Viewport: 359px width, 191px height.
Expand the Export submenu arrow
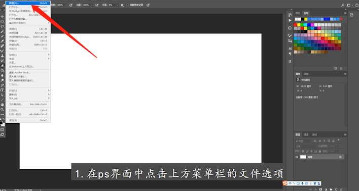click(x=49, y=55)
